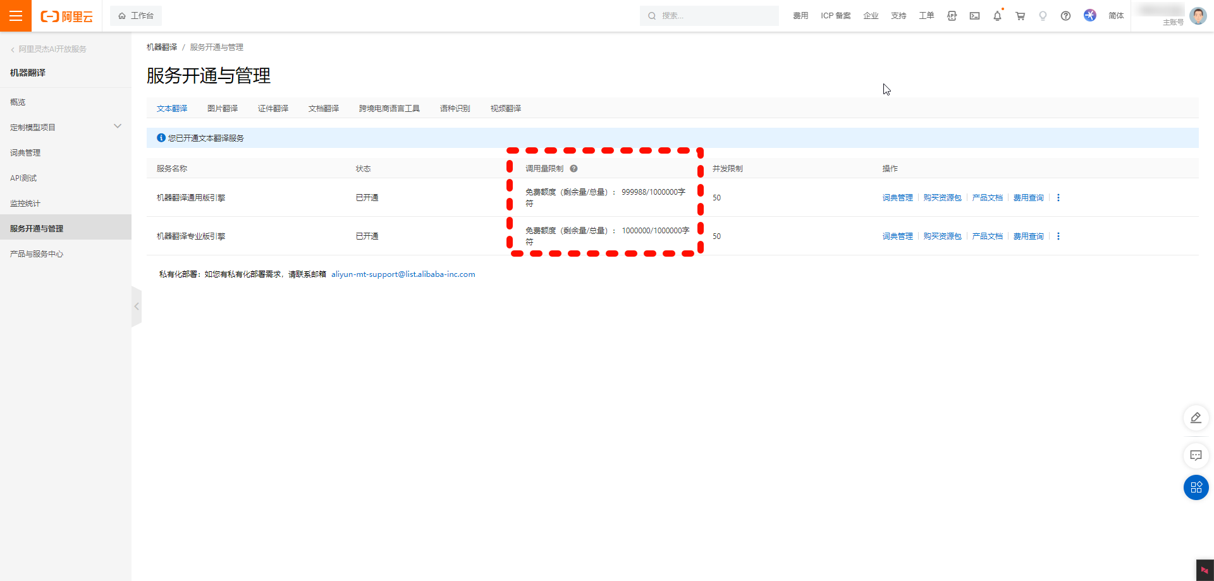Screen dimensions: 1214x581
Task: Click 费用查询 for 专业版引擎 row
Action: 1029,236
